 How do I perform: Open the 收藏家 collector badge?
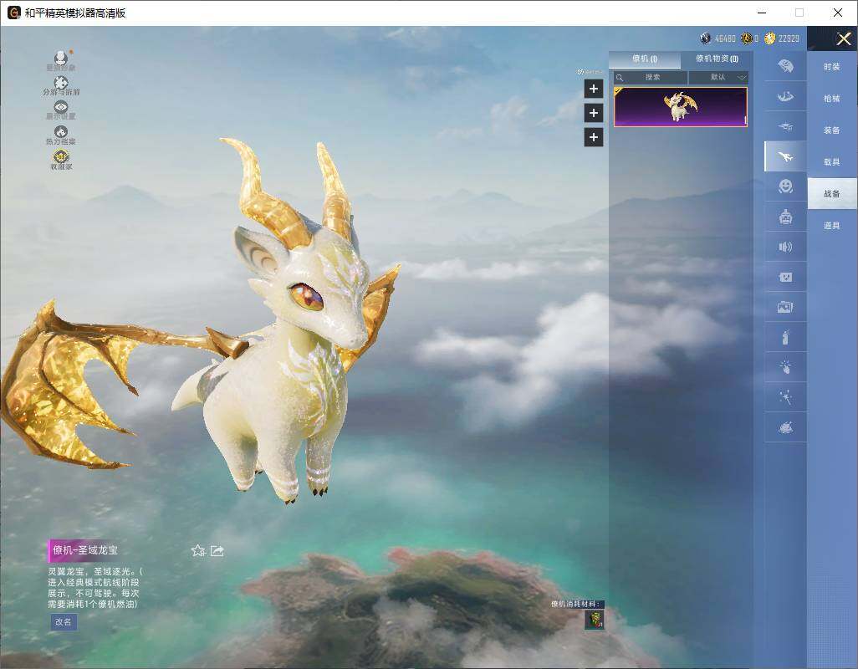[61, 157]
